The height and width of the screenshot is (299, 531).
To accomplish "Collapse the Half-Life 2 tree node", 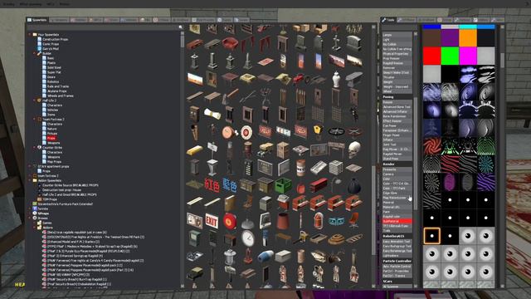I will (x=35, y=100).
